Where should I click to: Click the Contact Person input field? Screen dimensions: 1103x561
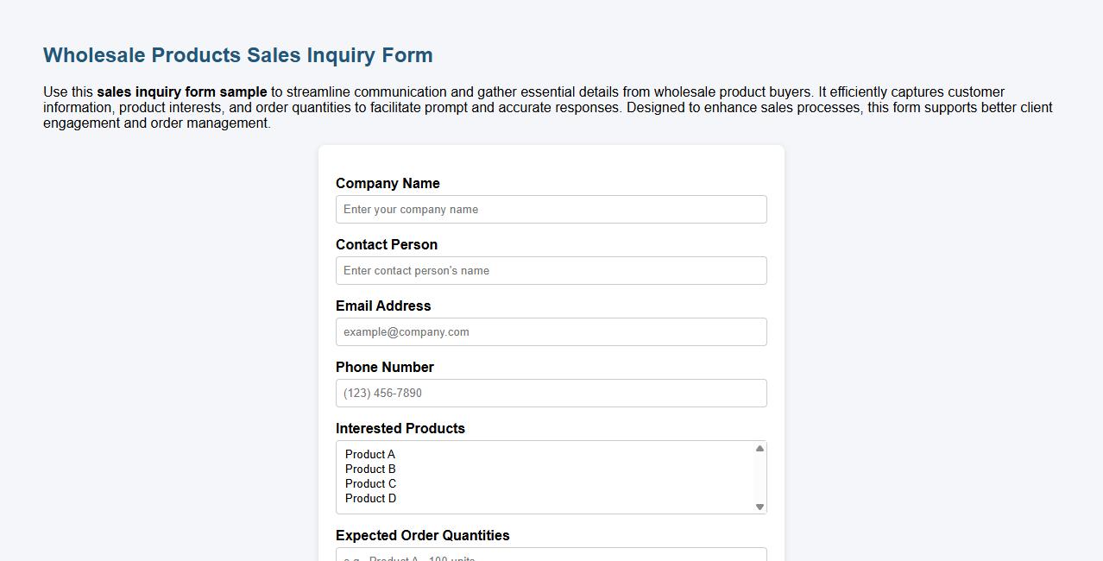click(551, 270)
